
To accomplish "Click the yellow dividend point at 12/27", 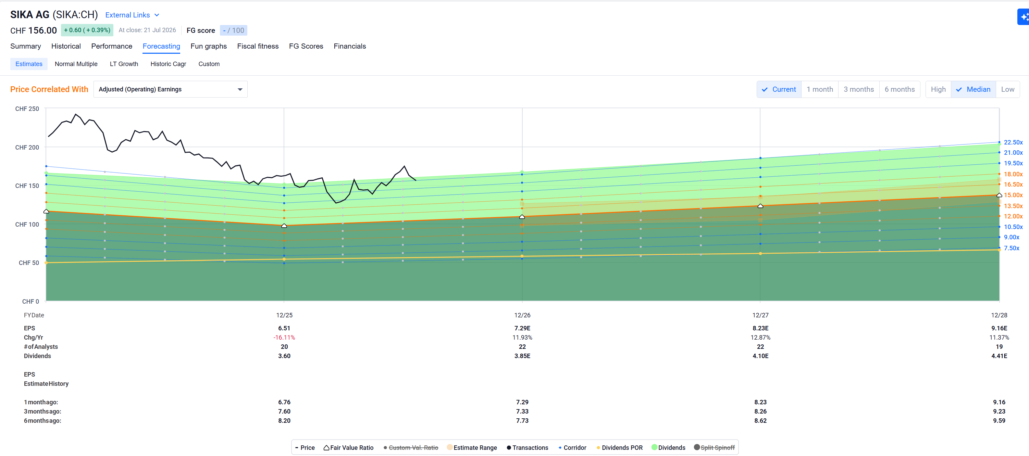I will coord(760,254).
